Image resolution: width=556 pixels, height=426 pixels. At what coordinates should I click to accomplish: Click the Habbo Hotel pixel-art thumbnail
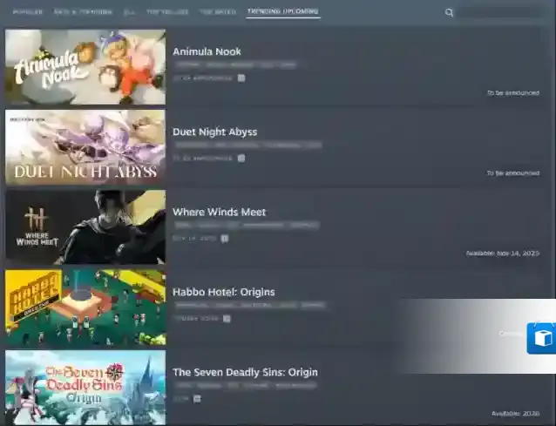coord(85,308)
